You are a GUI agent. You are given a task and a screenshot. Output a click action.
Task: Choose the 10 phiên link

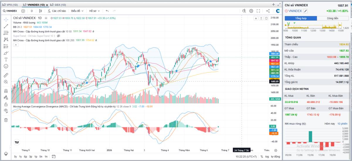pyautogui.click(x=342, y=124)
